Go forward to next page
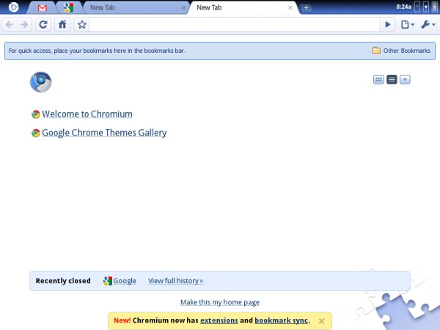Viewport: 440px width, 330px height. pyautogui.click(x=24, y=25)
